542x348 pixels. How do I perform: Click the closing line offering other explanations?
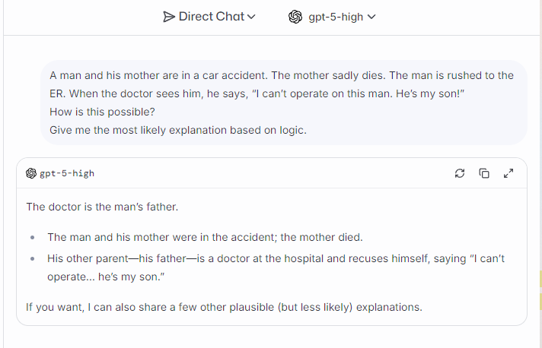[x=224, y=308]
